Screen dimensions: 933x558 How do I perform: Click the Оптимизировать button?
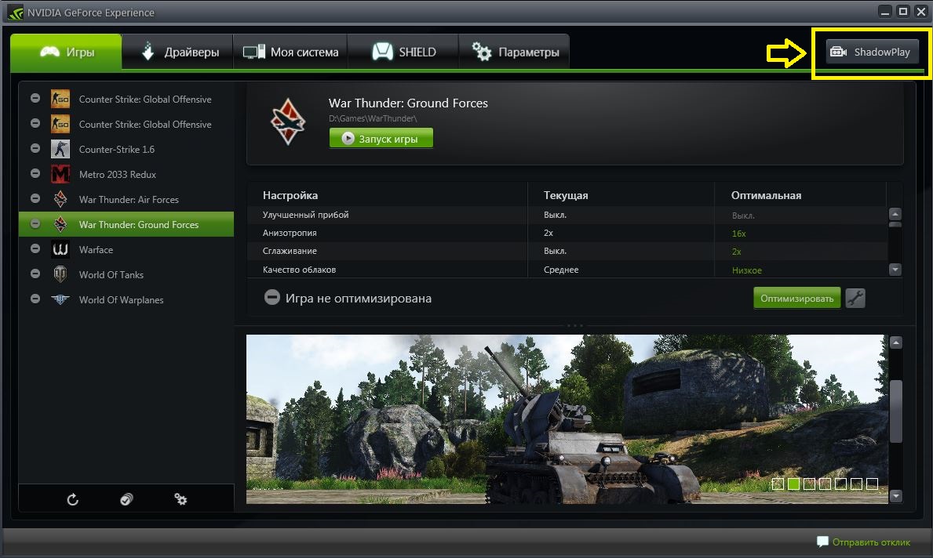coord(796,299)
